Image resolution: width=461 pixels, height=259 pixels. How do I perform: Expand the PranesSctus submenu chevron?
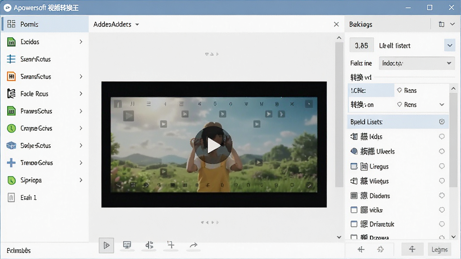(81, 111)
